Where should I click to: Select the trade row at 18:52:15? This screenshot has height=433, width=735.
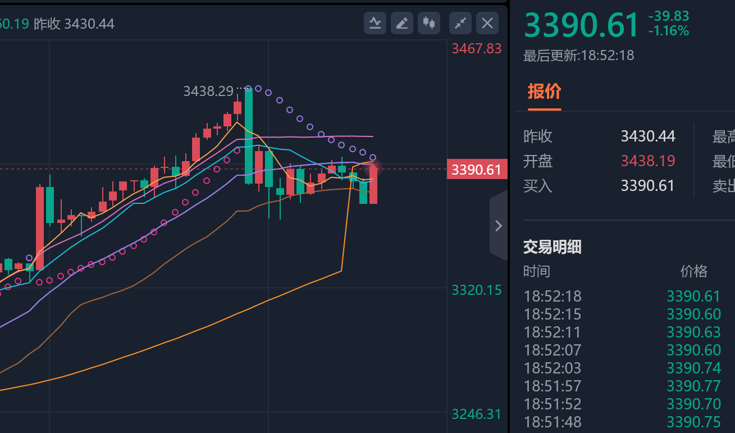click(x=622, y=314)
